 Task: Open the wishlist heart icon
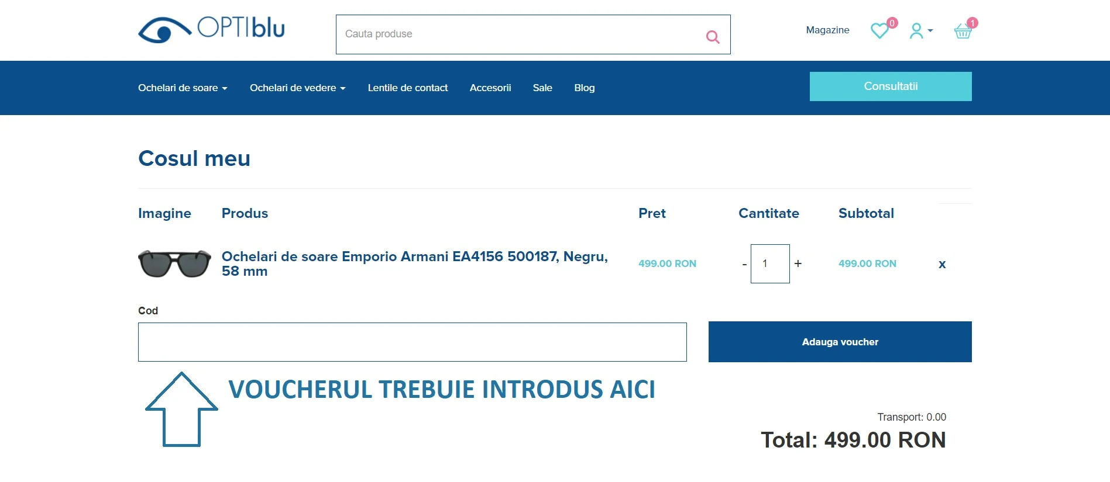pos(879,30)
